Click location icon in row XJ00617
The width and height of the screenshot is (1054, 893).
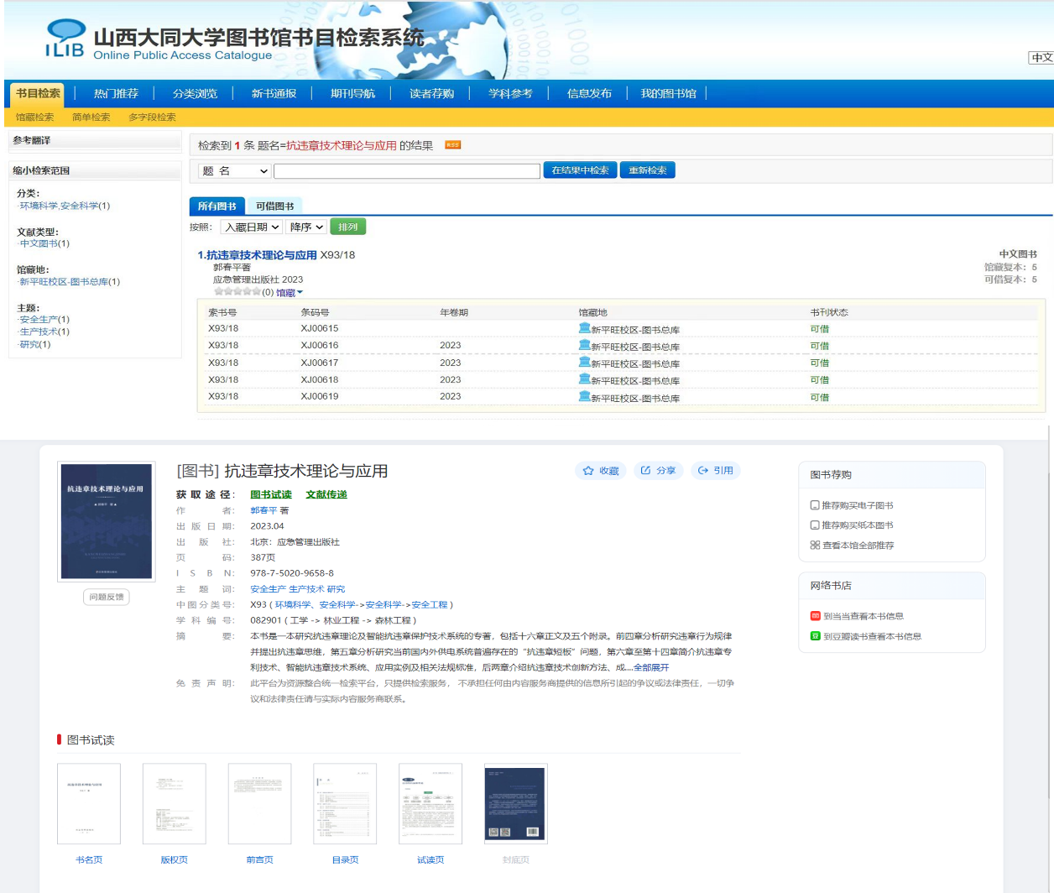tap(584, 363)
